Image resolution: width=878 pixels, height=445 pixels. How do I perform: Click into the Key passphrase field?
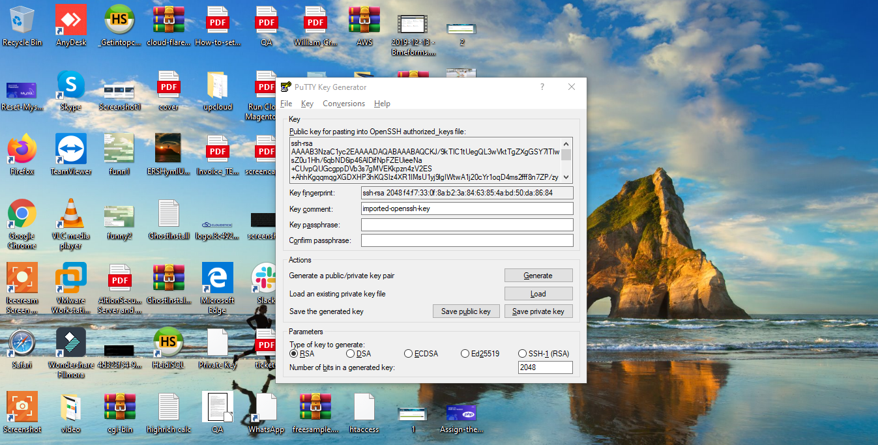point(467,225)
